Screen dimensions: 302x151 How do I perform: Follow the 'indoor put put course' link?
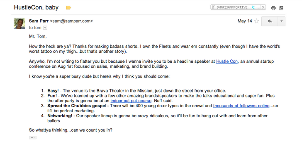tap(131, 101)
